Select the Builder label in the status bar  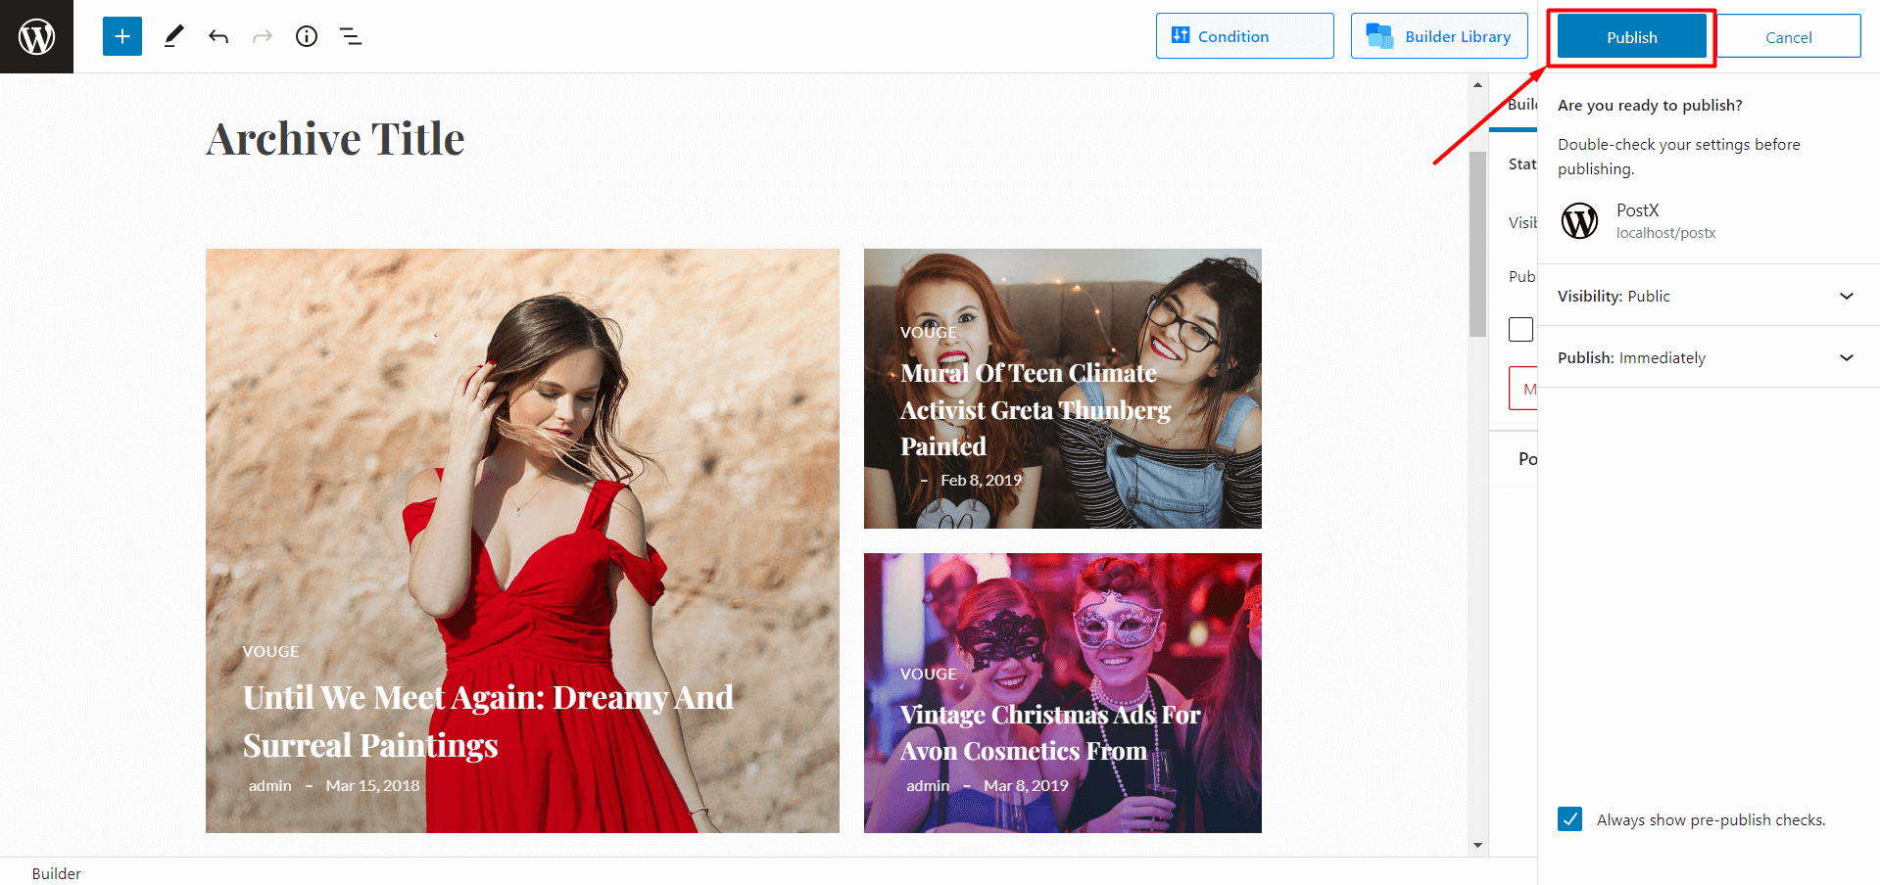55,873
